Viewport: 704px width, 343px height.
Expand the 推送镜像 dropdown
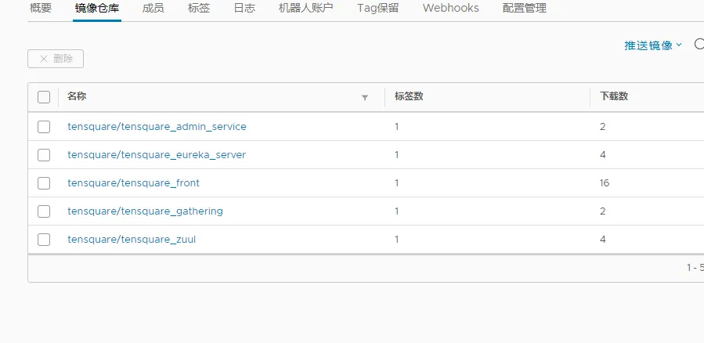click(653, 45)
